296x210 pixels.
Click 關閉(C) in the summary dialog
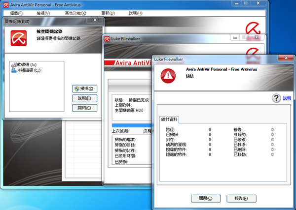click(206, 198)
